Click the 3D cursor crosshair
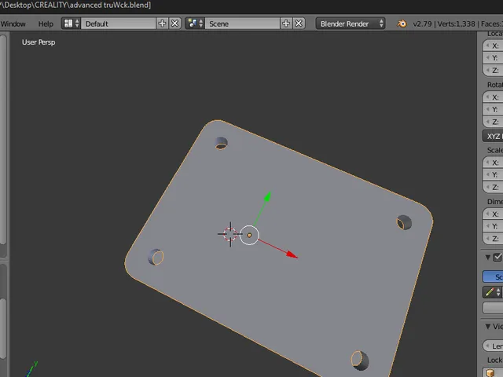 click(x=230, y=234)
